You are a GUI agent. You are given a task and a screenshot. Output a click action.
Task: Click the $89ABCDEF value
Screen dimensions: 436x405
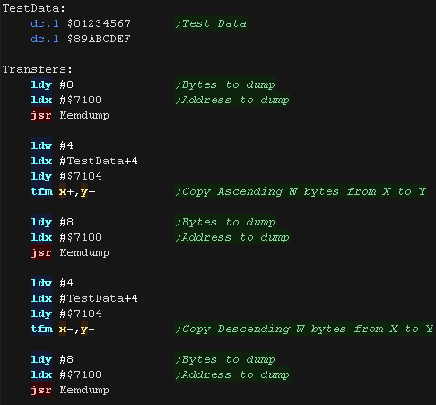[x=99, y=39]
